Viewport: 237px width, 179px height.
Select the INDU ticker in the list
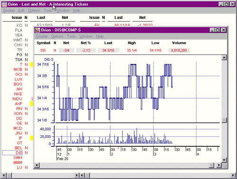point(17,99)
